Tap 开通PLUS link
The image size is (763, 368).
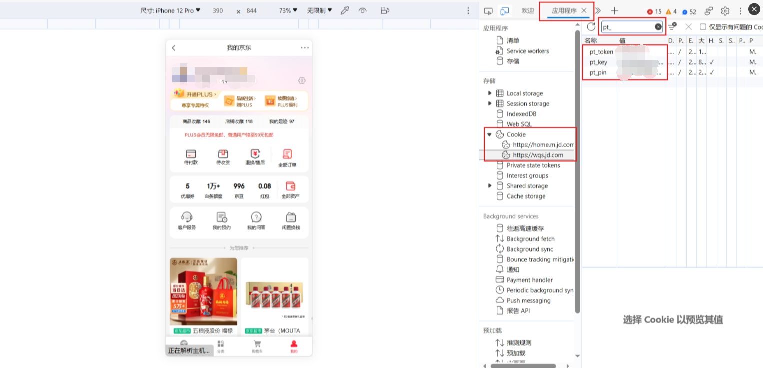coord(201,94)
